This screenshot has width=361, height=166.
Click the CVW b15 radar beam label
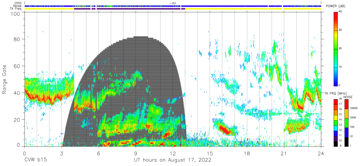(x=36, y=160)
